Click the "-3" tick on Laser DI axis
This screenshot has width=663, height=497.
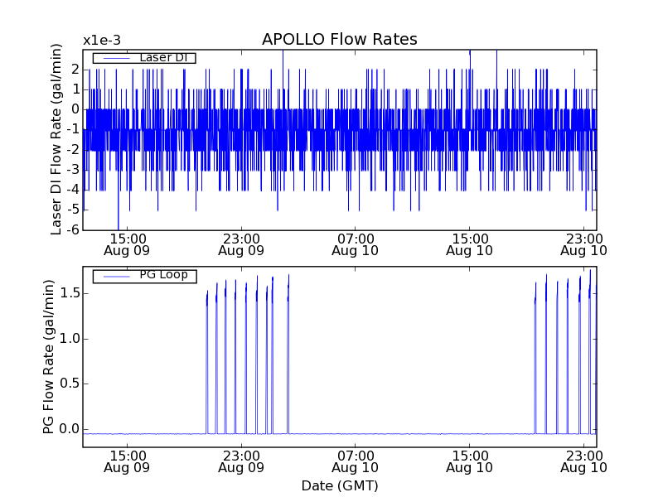73,170
